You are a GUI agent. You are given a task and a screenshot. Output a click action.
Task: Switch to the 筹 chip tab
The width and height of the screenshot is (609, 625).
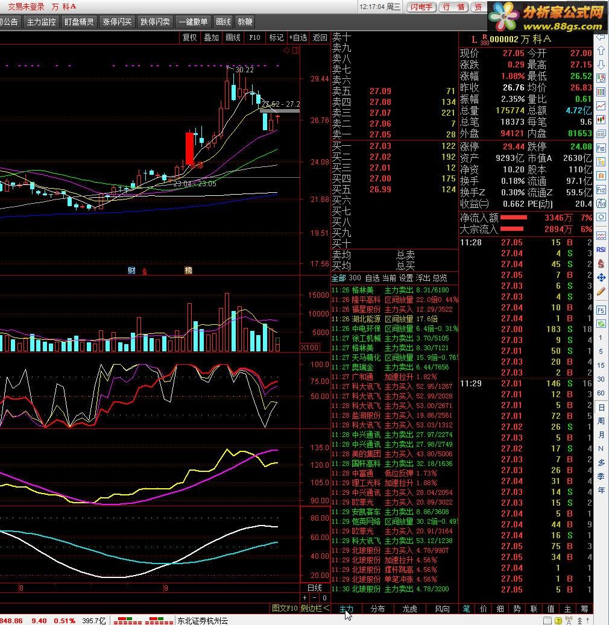click(x=585, y=609)
